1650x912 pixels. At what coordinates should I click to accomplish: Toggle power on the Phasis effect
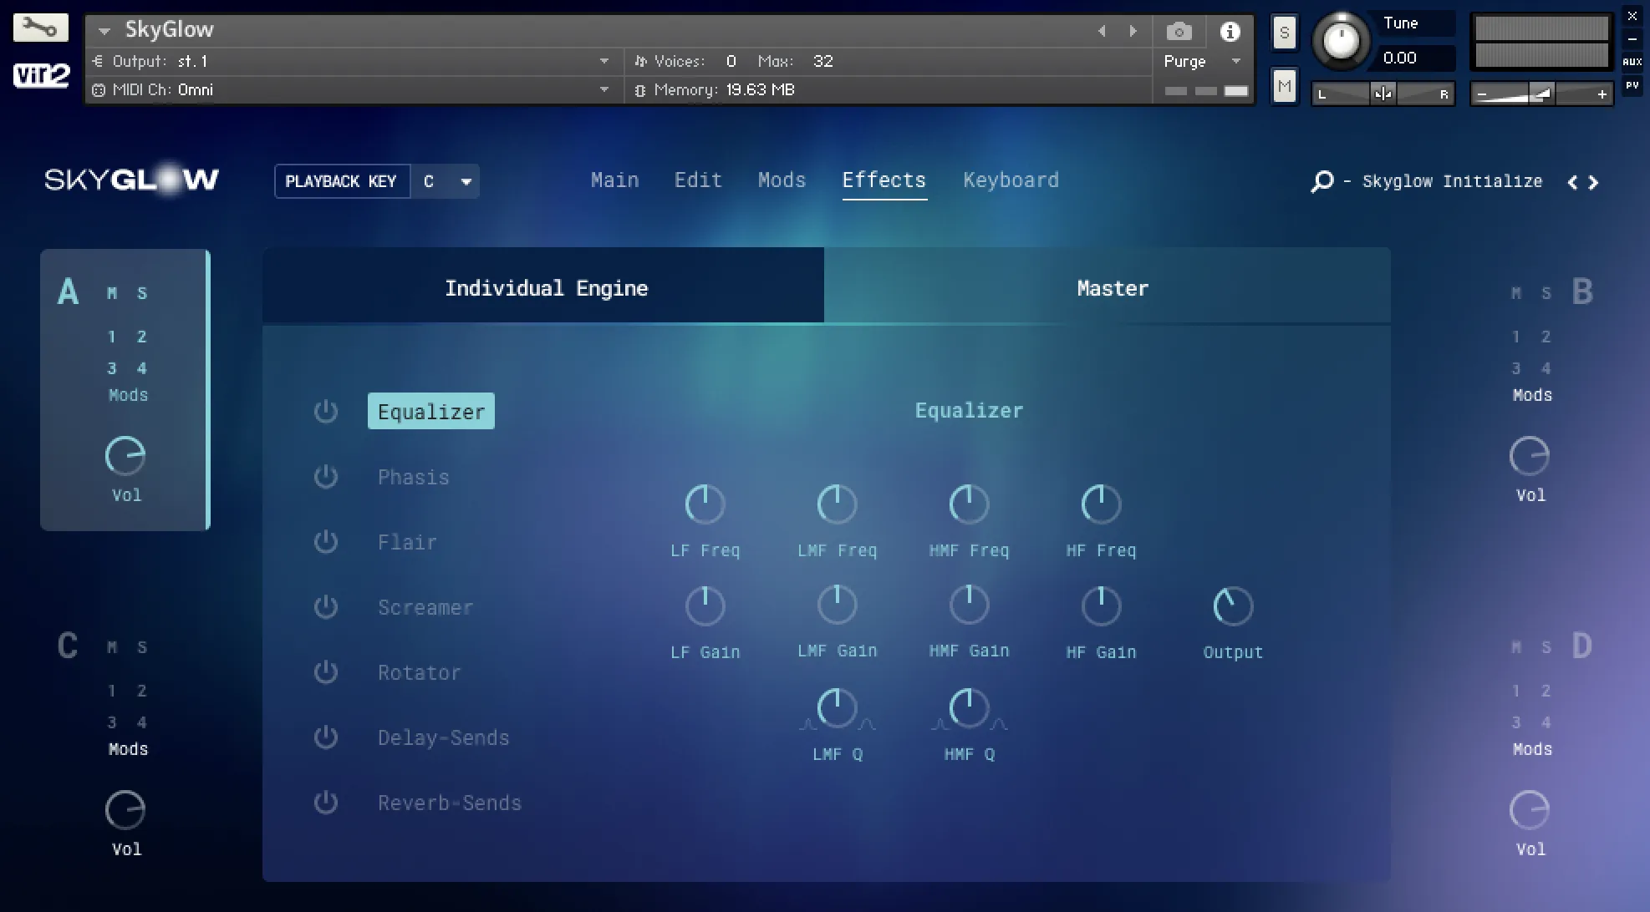(326, 476)
